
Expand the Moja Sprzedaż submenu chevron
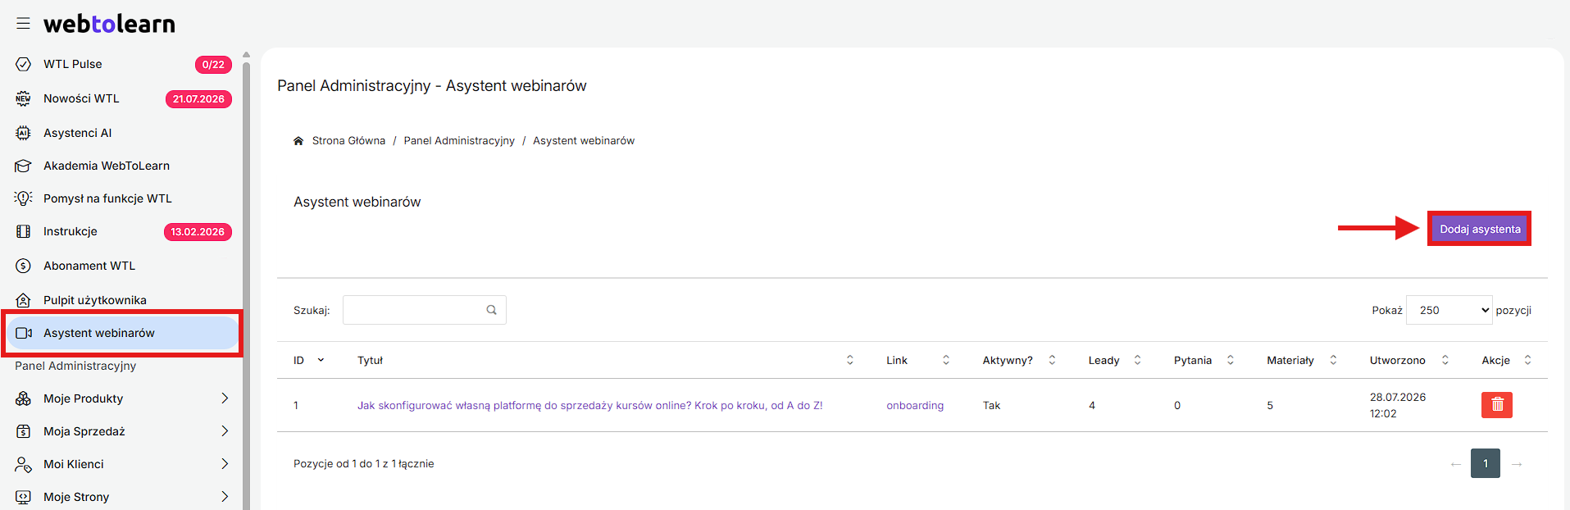[x=225, y=431]
